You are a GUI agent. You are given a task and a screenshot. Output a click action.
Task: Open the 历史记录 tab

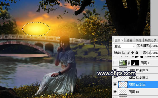151,40
